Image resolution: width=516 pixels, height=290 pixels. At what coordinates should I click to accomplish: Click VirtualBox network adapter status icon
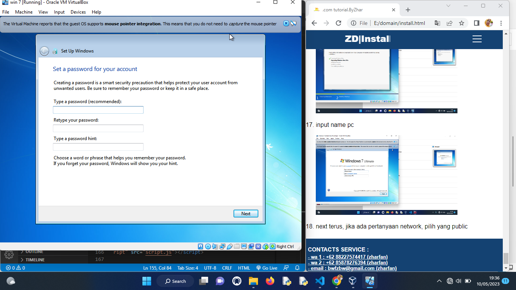(222, 247)
